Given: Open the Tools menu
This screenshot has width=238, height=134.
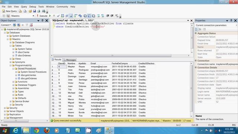Looking at the screenshot, I should (41, 7).
